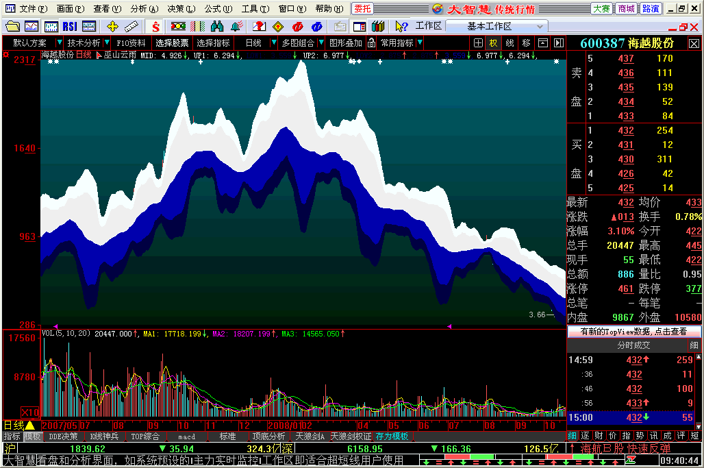Click the traffic light signal icon
The width and height of the screenshot is (704, 468).
coord(178,27)
